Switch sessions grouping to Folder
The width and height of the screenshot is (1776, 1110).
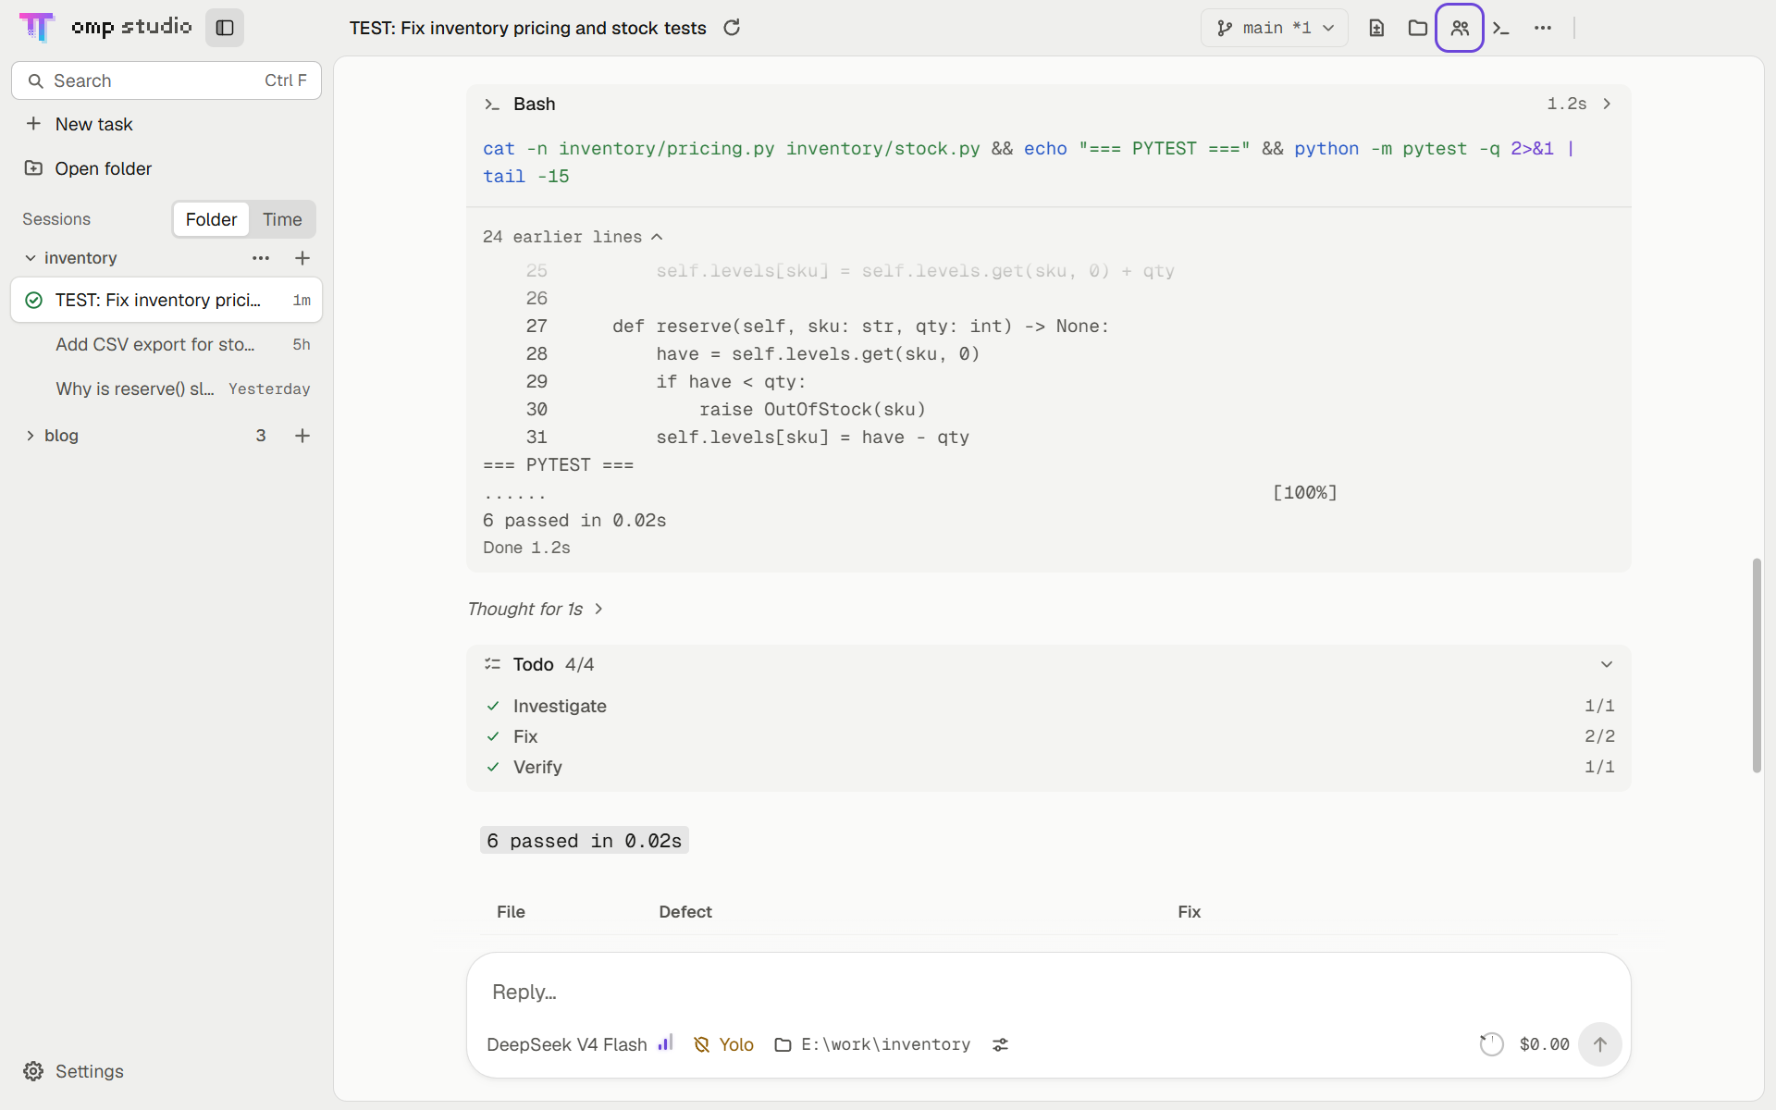point(211,219)
